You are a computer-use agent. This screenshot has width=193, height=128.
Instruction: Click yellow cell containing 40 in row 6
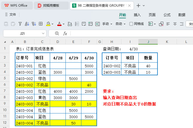[89, 85]
